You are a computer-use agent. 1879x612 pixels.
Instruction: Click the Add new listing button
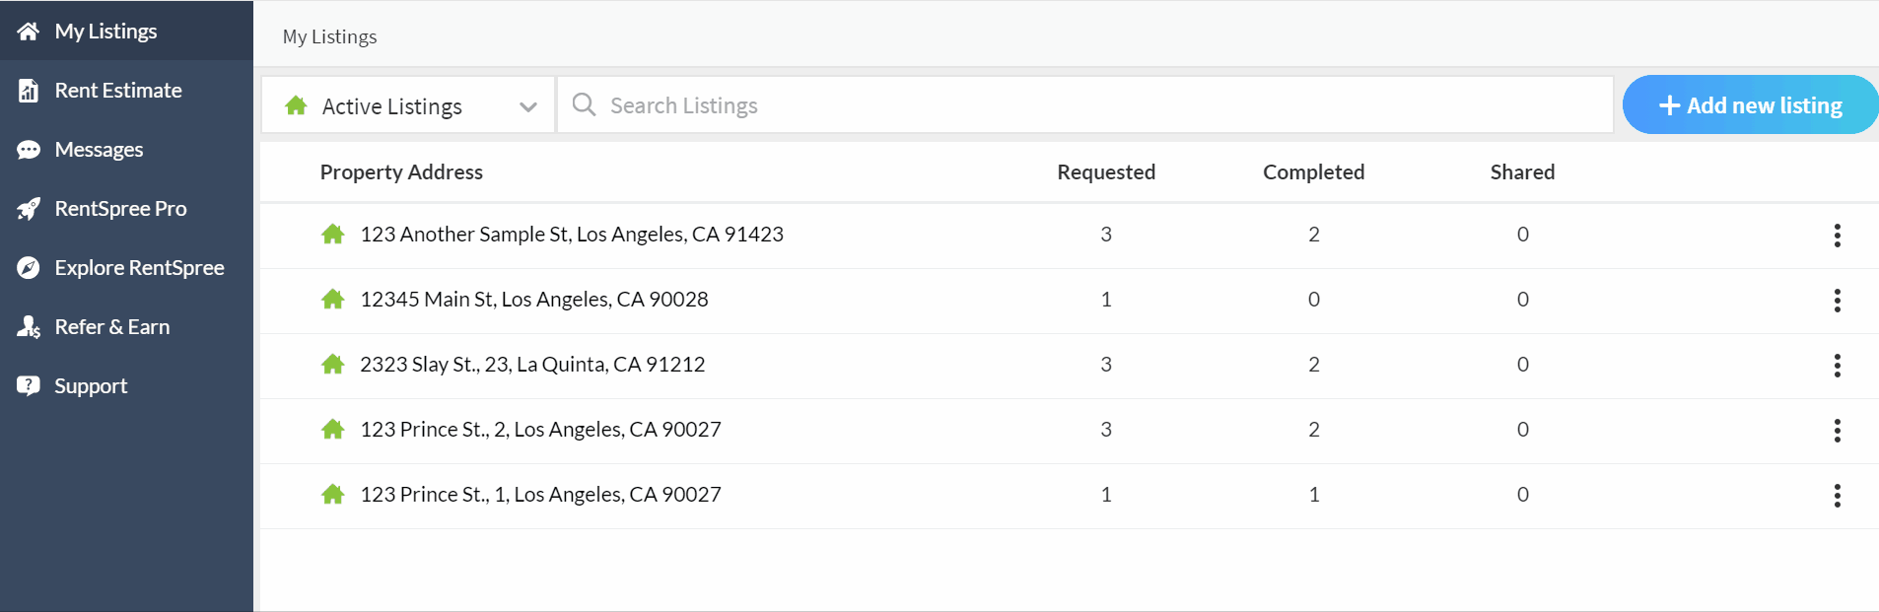(x=1750, y=104)
